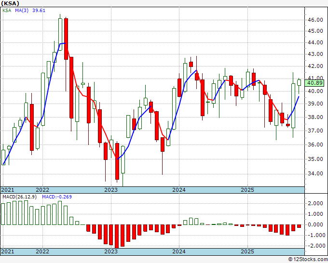Click the 2024 marker on price timeline

click(179, 190)
